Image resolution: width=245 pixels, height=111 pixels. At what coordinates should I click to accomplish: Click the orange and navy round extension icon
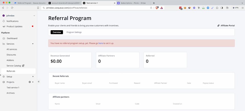(190, 8)
